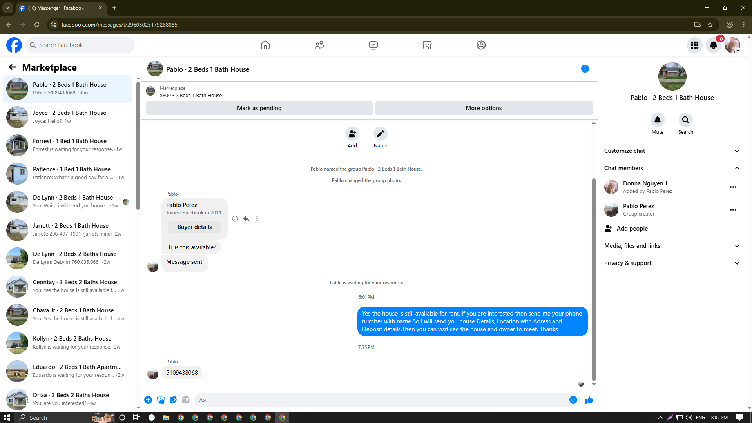Choose a GIF in composer
Screen dimensions: 752x423
pyautogui.click(x=186, y=400)
